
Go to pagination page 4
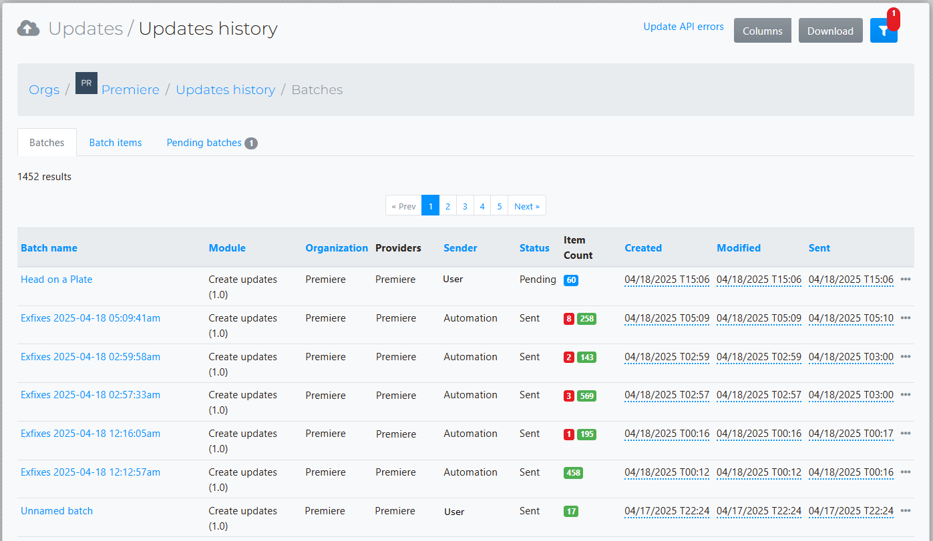[482, 206]
